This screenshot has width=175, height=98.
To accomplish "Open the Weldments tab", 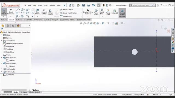I will tap(38, 20).
